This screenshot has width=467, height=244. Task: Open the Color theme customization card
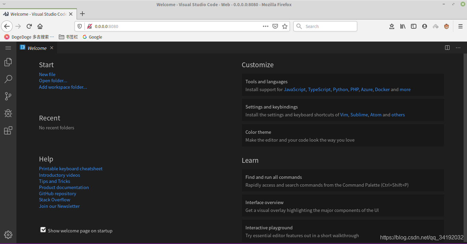click(x=343, y=135)
